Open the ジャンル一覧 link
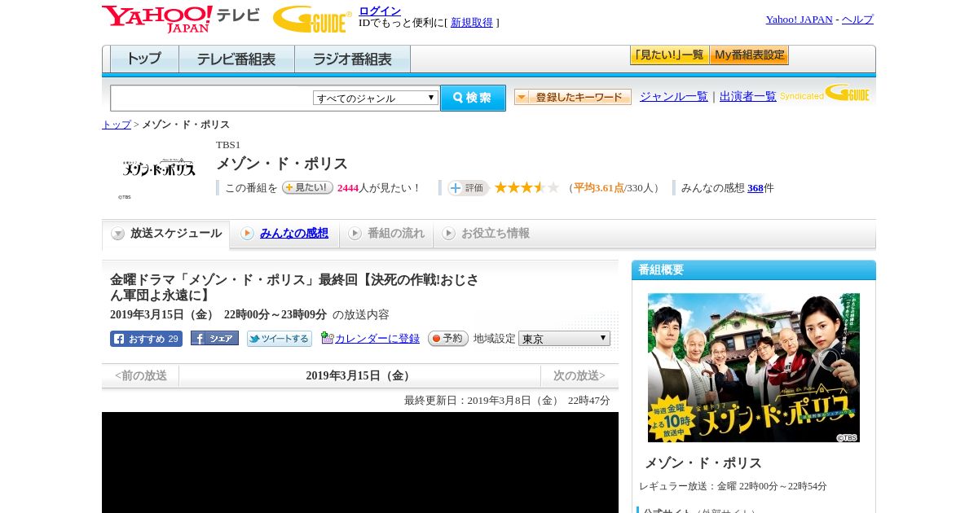Viewport: 978px width, 513px height. click(x=674, y=96)
